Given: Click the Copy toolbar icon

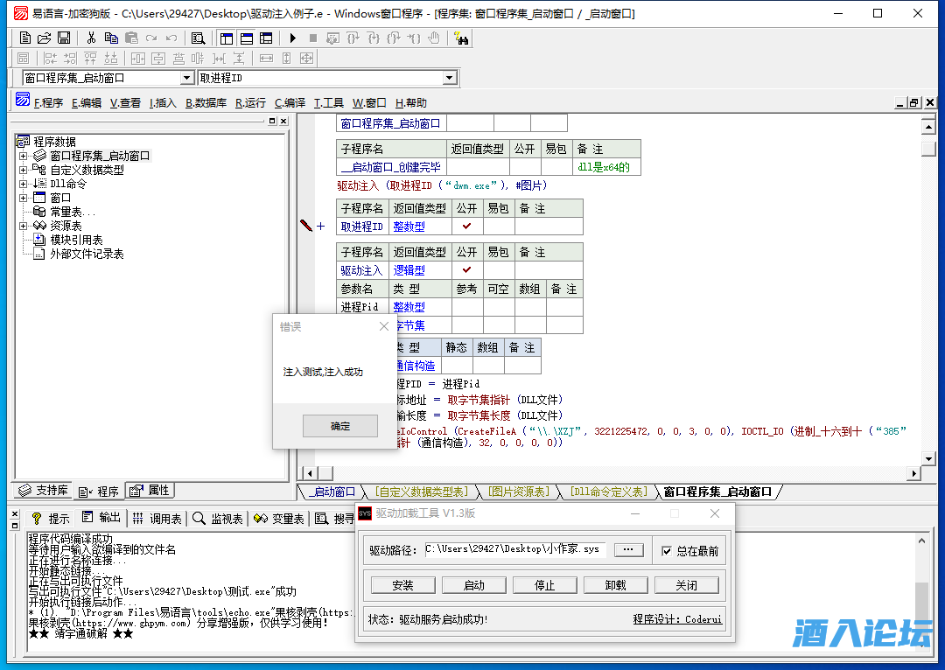Looking at the screenshot, I should pyautogui.click(x=111, y=38).
